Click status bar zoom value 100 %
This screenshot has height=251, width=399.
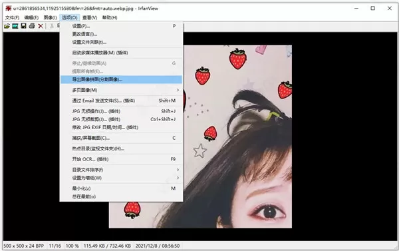tap(72, 246)
